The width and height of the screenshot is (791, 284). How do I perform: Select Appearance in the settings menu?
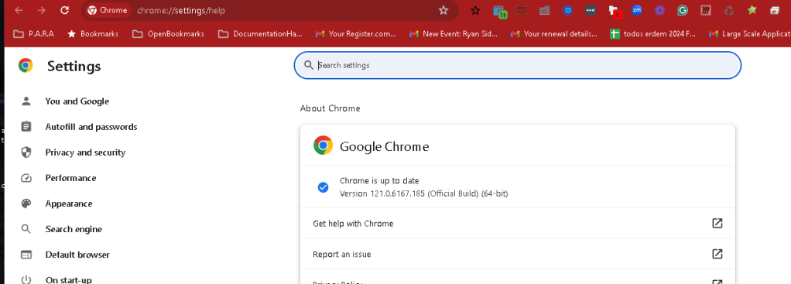coord(69,204)
